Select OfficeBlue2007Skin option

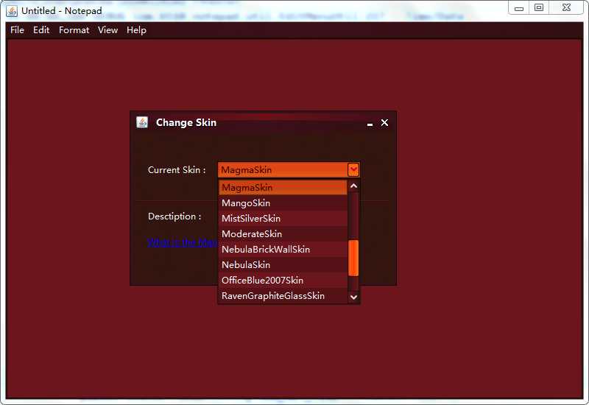[283, 280]
